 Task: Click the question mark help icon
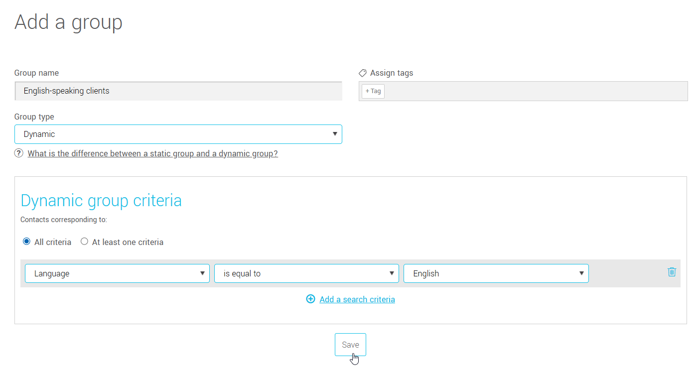(x=19, y=153)
